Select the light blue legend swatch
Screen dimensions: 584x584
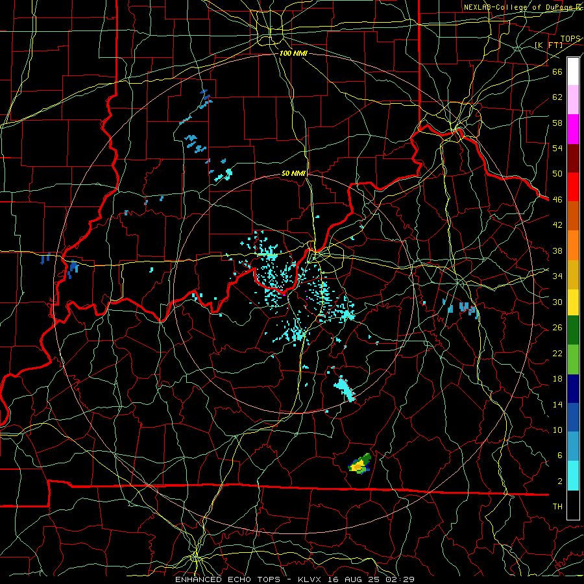tap(573, 446)
